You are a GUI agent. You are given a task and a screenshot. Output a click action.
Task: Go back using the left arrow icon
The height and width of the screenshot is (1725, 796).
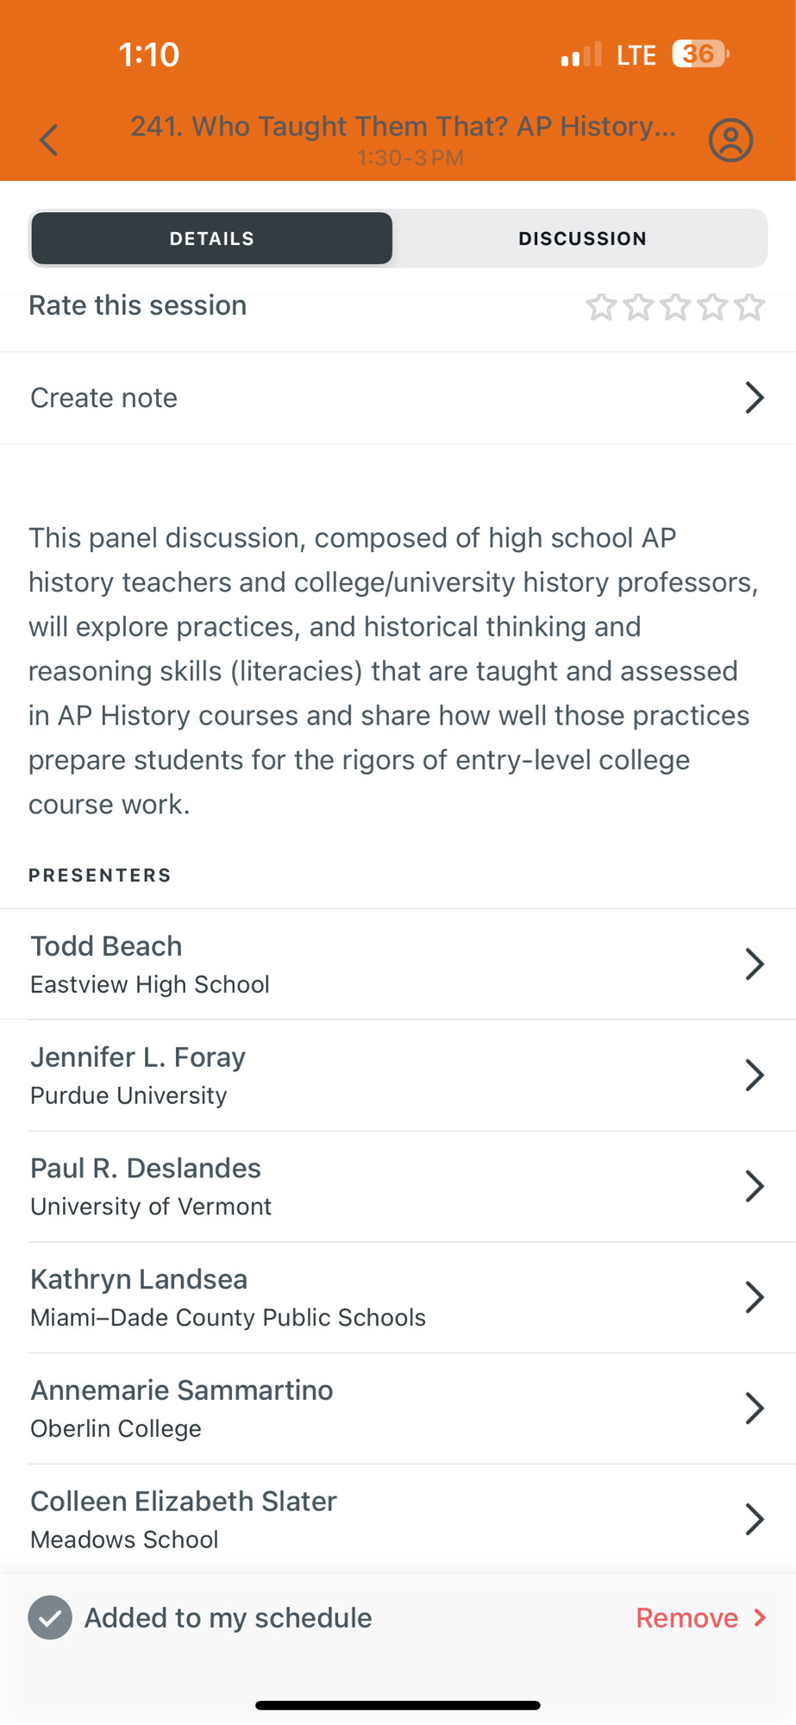(49, 140)
